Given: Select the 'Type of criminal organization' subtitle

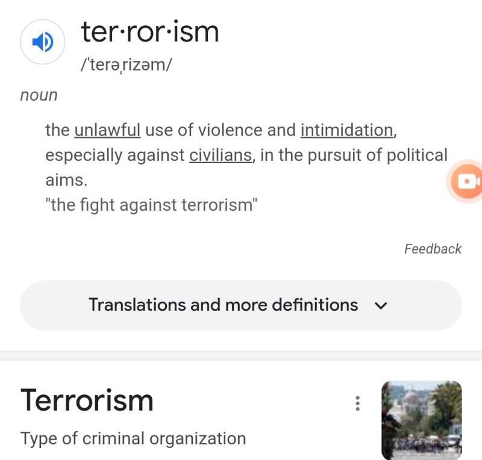Looking at the screenshot, I should (x=133, y=438).
